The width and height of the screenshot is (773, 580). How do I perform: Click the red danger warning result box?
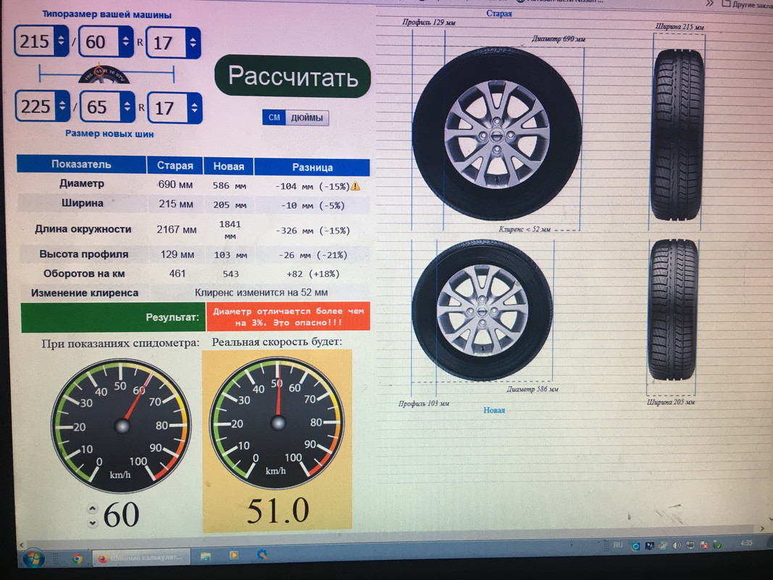(x=288, y=317)
